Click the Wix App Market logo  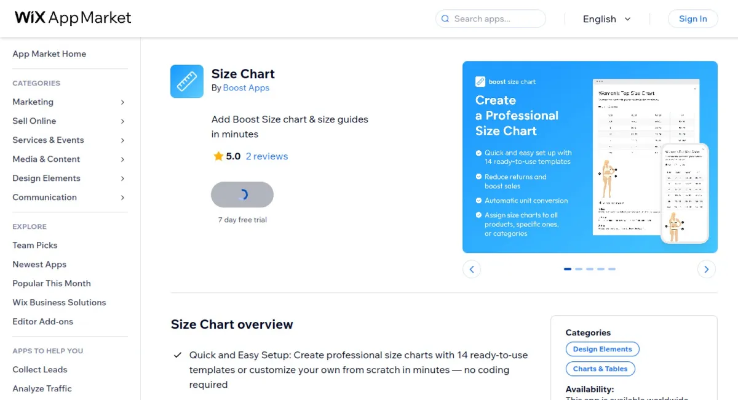click(72, 18)
